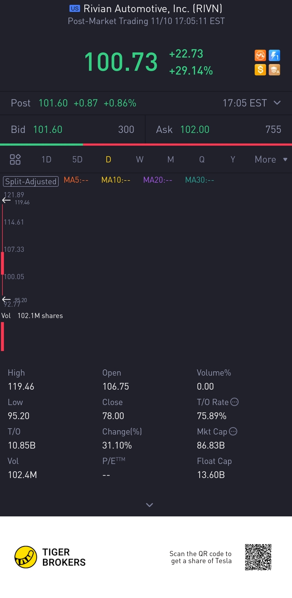The height and width of the screenshot is (598, 292).
Task: Expand the post-market 17:05 EST dropdown
Action: pos(277,103)
